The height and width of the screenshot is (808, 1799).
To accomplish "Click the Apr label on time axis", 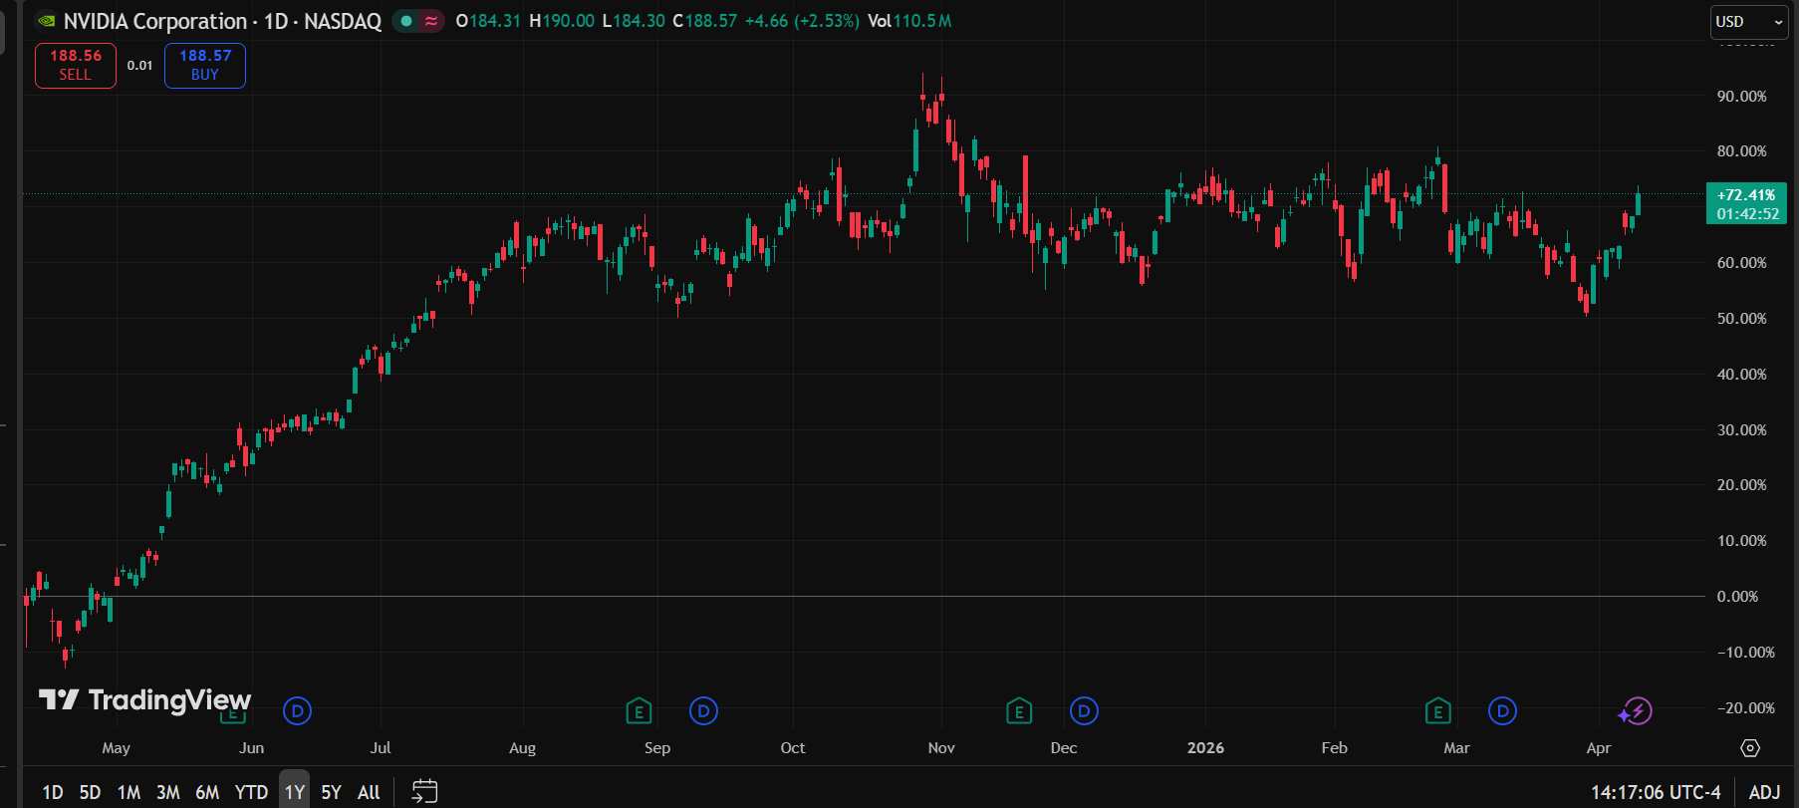I will click(x=1598, y=748).
